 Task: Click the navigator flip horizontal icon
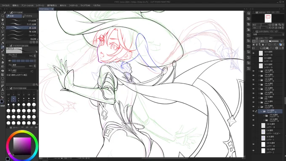(x=280, y=28)
